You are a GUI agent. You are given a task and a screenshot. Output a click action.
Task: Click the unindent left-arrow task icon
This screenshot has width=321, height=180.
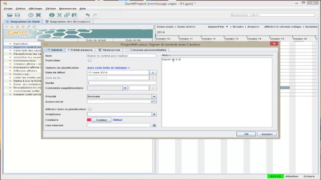[x=7, y=26]
